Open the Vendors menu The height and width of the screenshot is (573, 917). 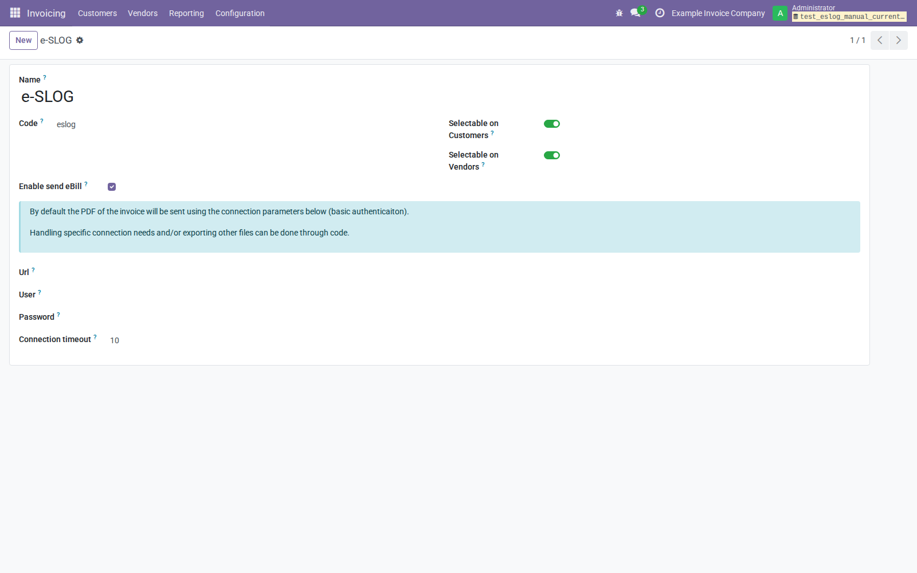click(x=143, y=13)
